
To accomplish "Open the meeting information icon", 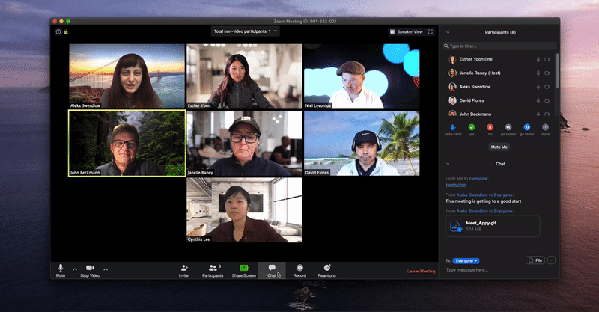I will pos(58,32).
